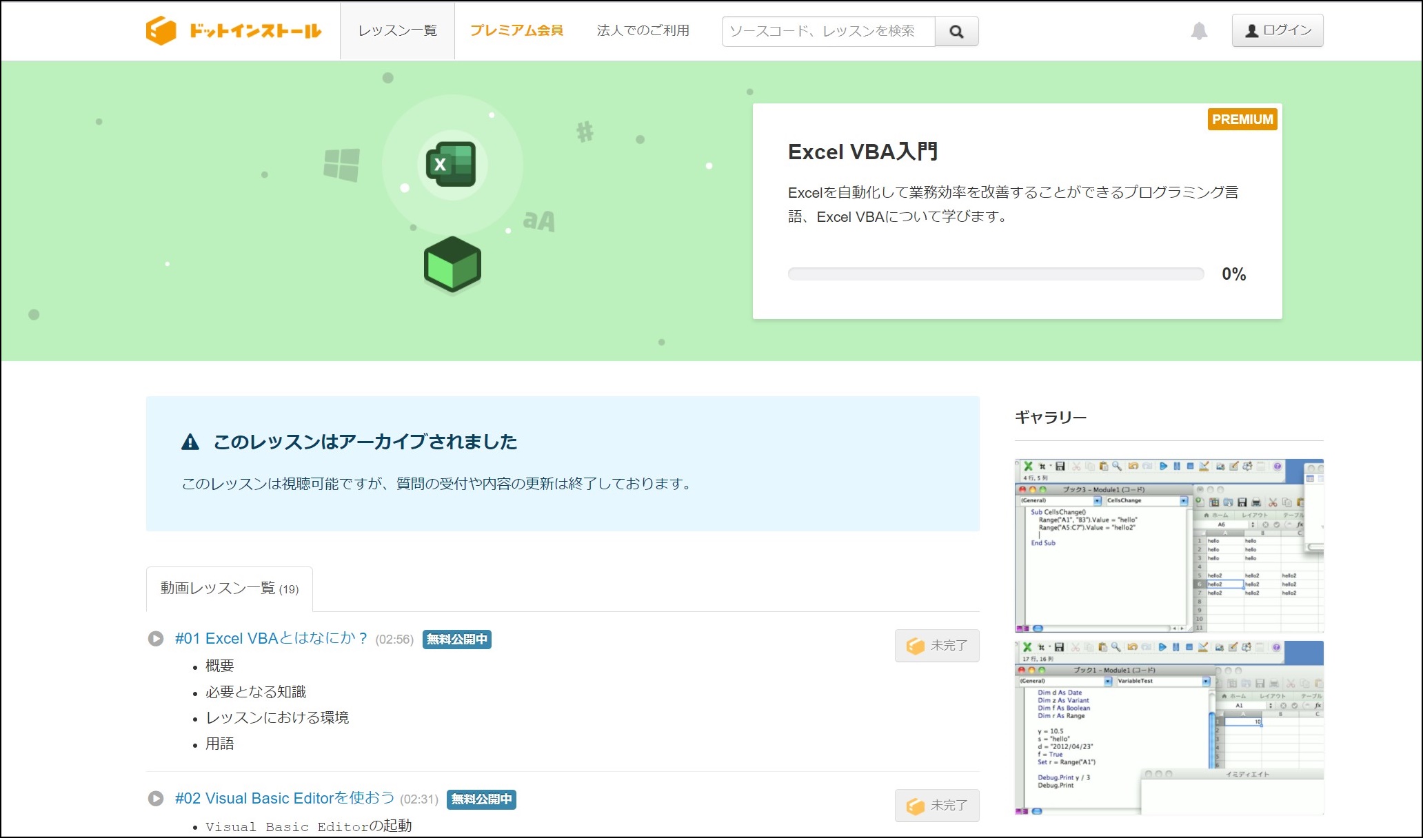Open notifications via the bell icon
Viewport: 1423px width, 838px height.
tap(1200, 31)
